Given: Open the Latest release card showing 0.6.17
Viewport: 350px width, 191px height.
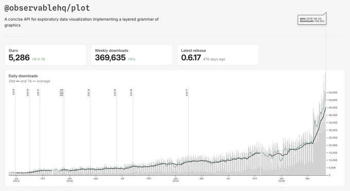Looking at the screenshot, I should pyautogui.click(x=218, y=55).
